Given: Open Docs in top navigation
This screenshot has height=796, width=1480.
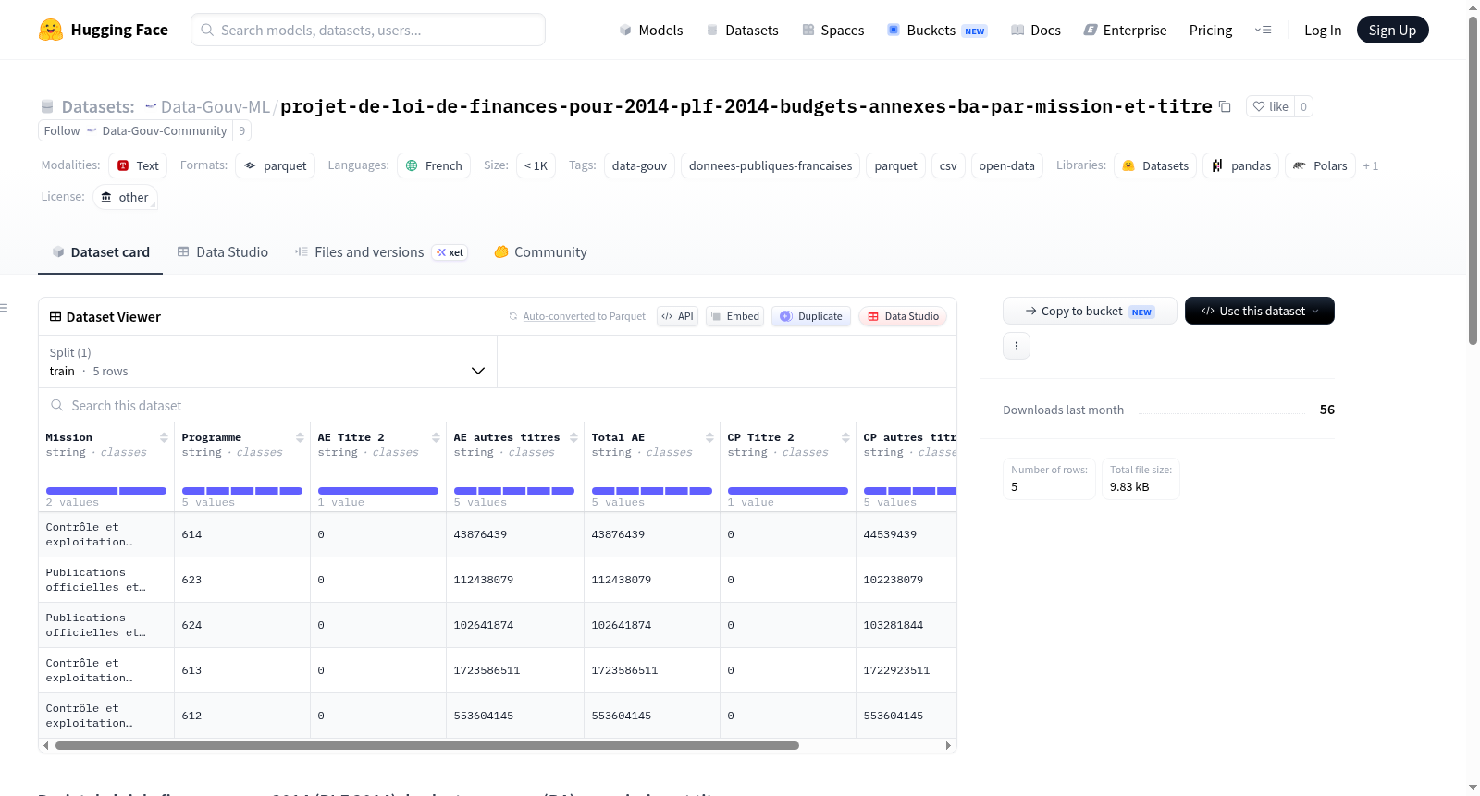Looking at the screenshot, I should pyautogui.click(x=1036, y=30).
